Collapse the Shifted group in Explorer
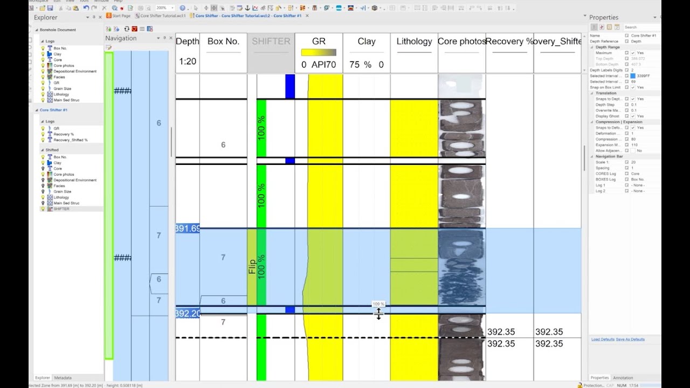Viewport: 690px width, 388px height. point(42,150)
